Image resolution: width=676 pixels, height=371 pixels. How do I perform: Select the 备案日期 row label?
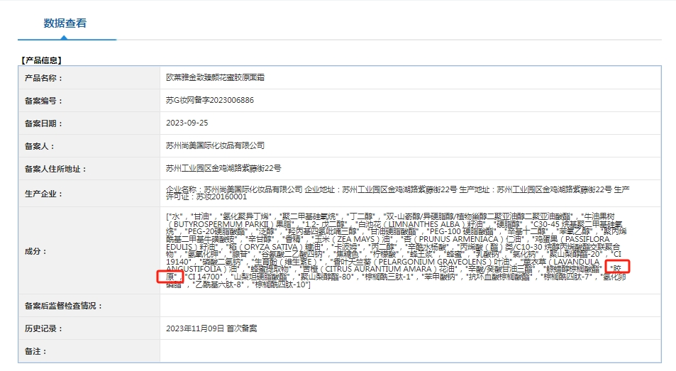coord(44,123)
